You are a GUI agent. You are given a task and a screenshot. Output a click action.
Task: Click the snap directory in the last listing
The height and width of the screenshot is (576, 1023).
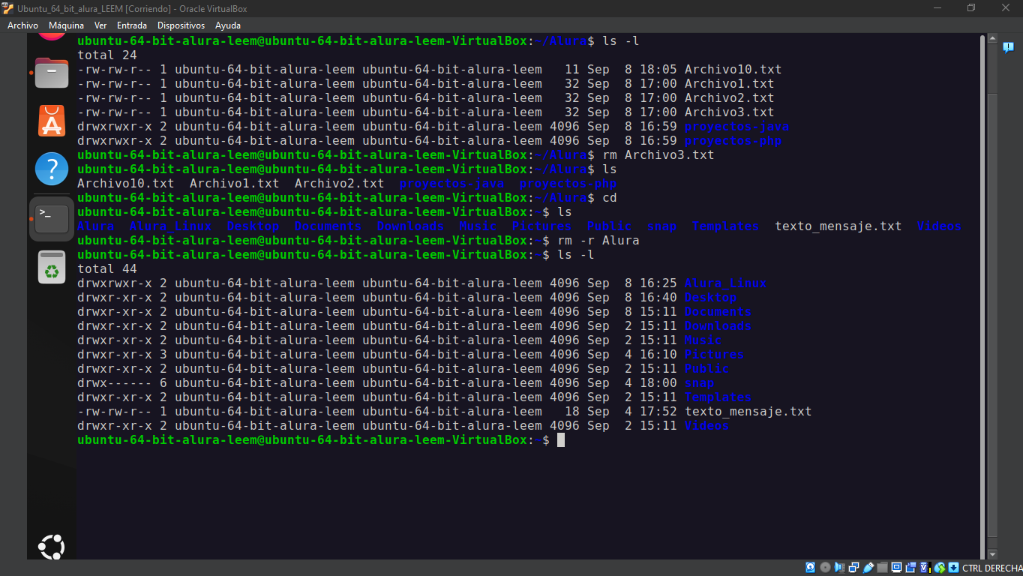(699, 382)
